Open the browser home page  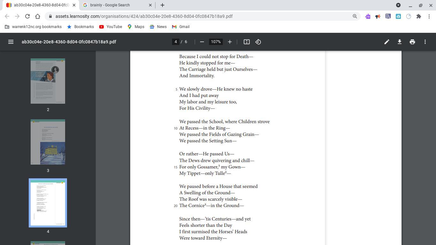point(38,16)
